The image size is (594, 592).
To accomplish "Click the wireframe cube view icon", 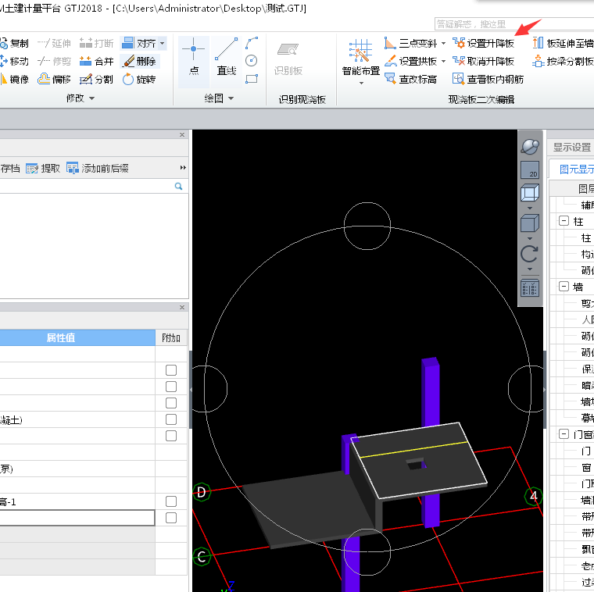I will (x=530, y=193).
